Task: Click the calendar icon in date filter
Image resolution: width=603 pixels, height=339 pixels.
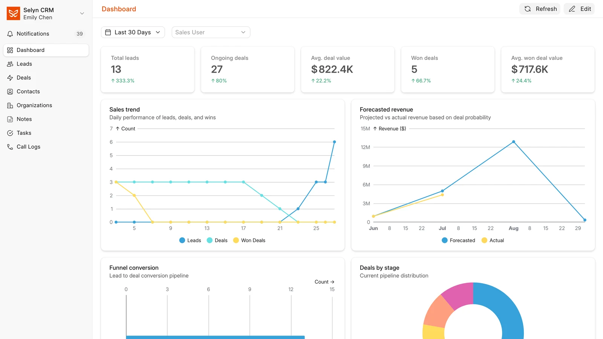Action: point(108,32)
